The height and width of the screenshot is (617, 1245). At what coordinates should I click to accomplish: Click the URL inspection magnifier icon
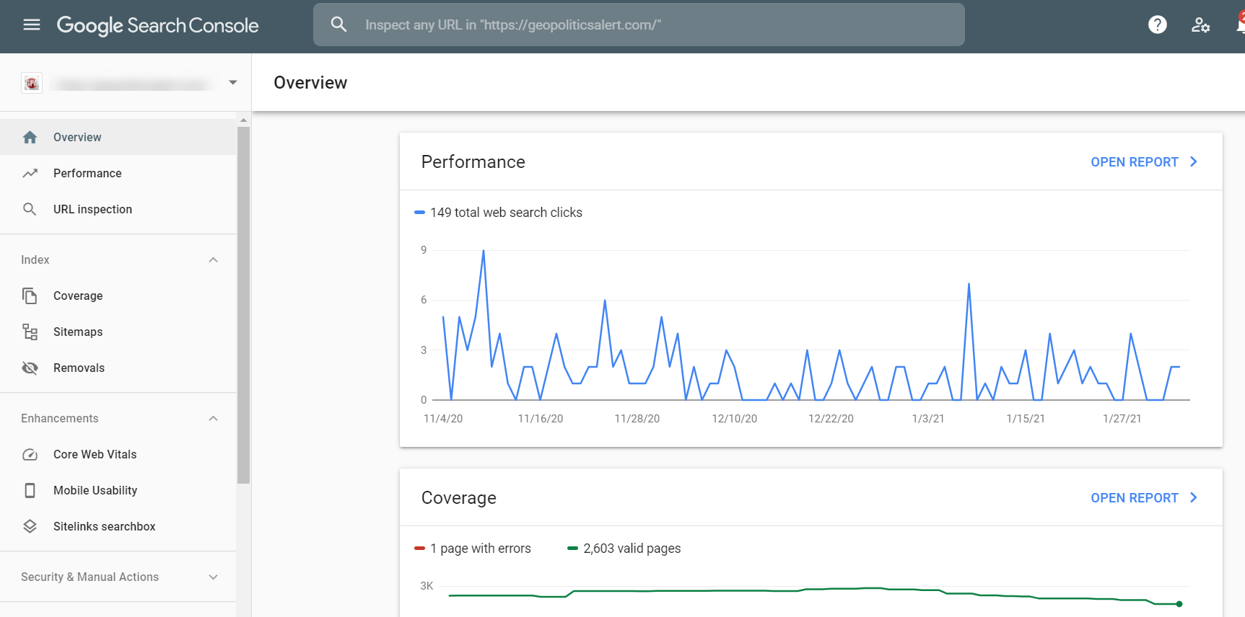click(x=30, y=209)
